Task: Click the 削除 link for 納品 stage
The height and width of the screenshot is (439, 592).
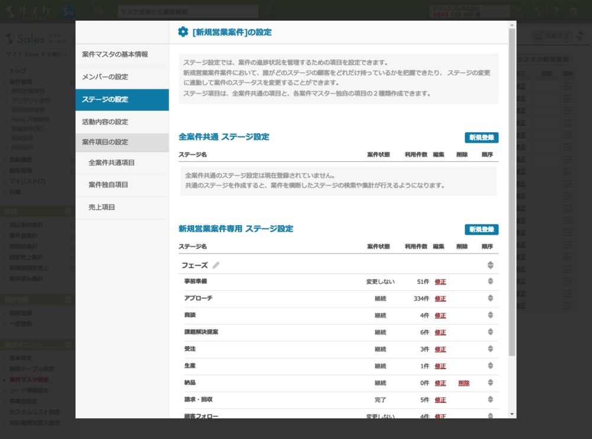Action: tap(464, 383)
